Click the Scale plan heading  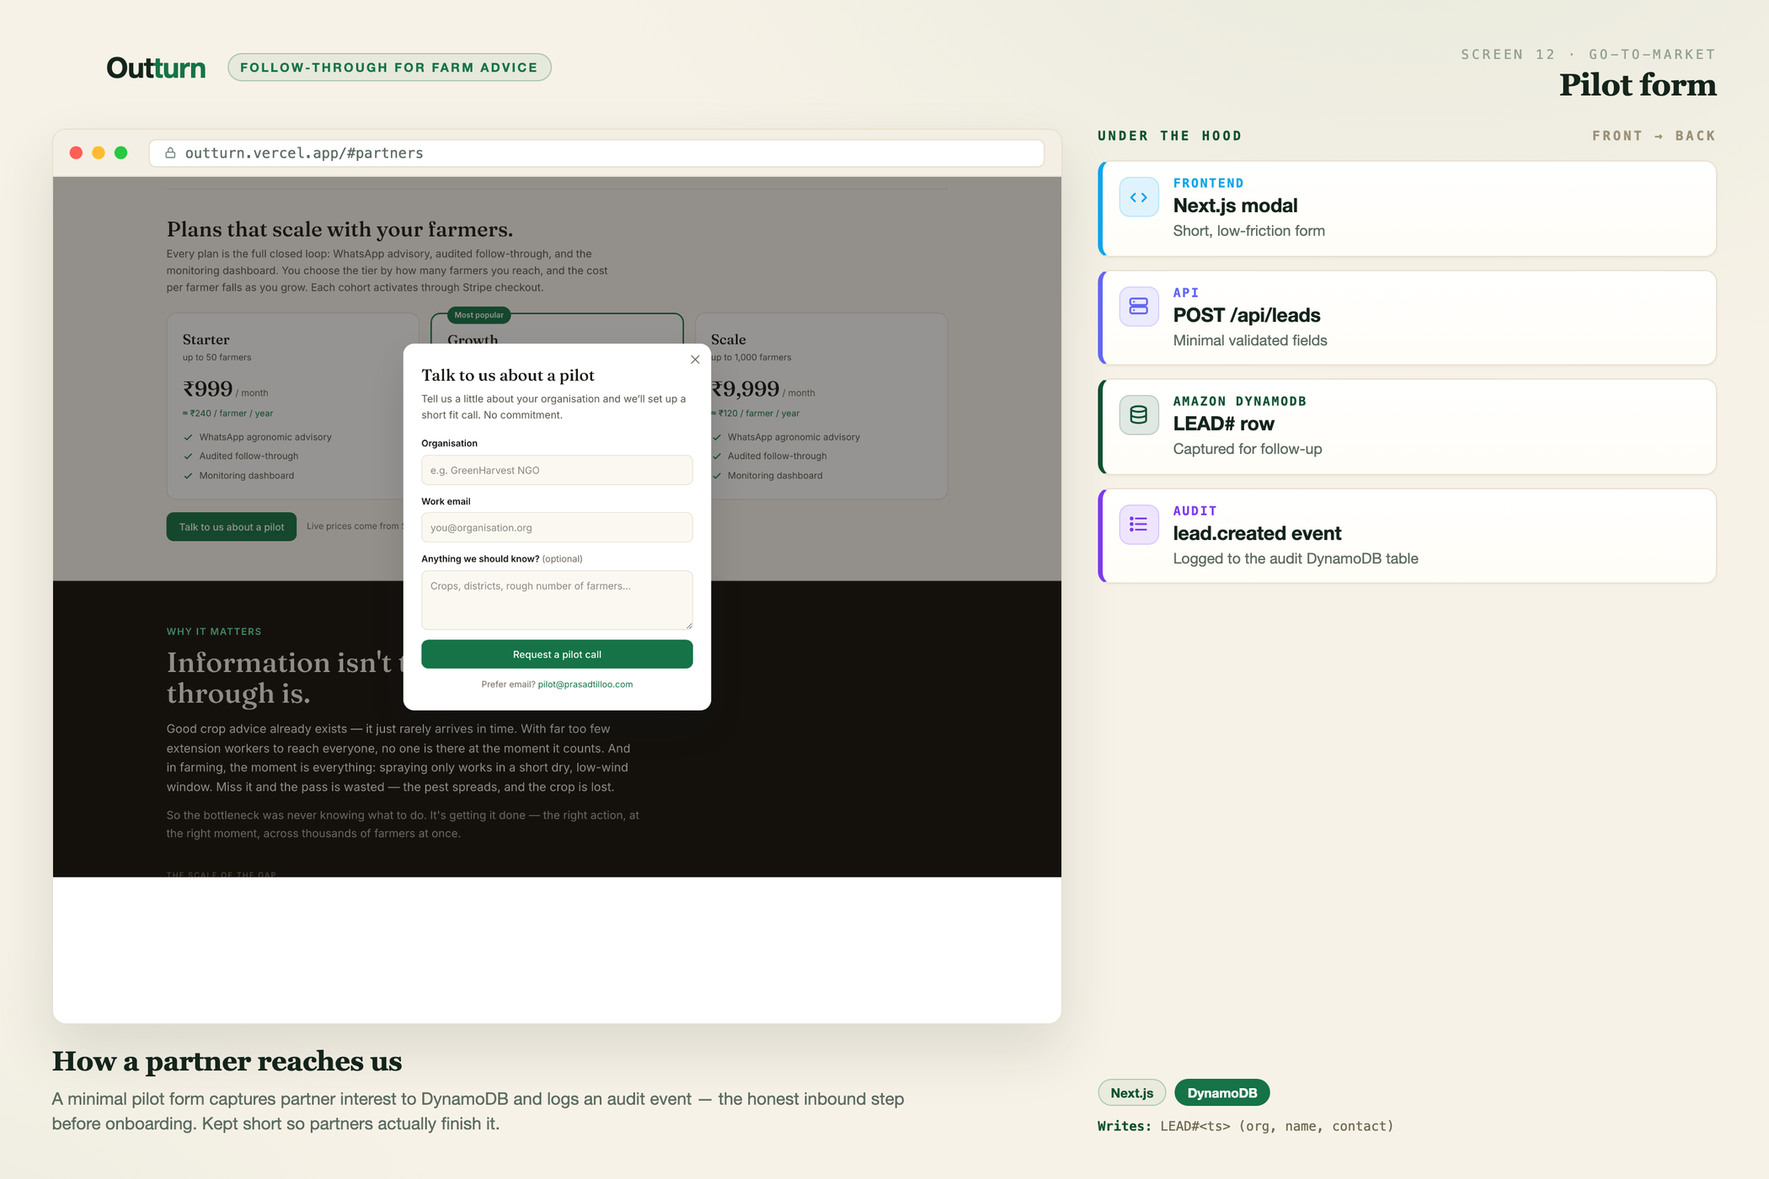pyautogui.click(x=728, y=339)
